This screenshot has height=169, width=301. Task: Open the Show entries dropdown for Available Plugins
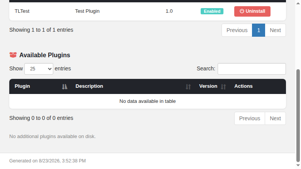39,69
